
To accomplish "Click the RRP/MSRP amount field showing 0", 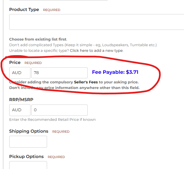I will [59, 110].
